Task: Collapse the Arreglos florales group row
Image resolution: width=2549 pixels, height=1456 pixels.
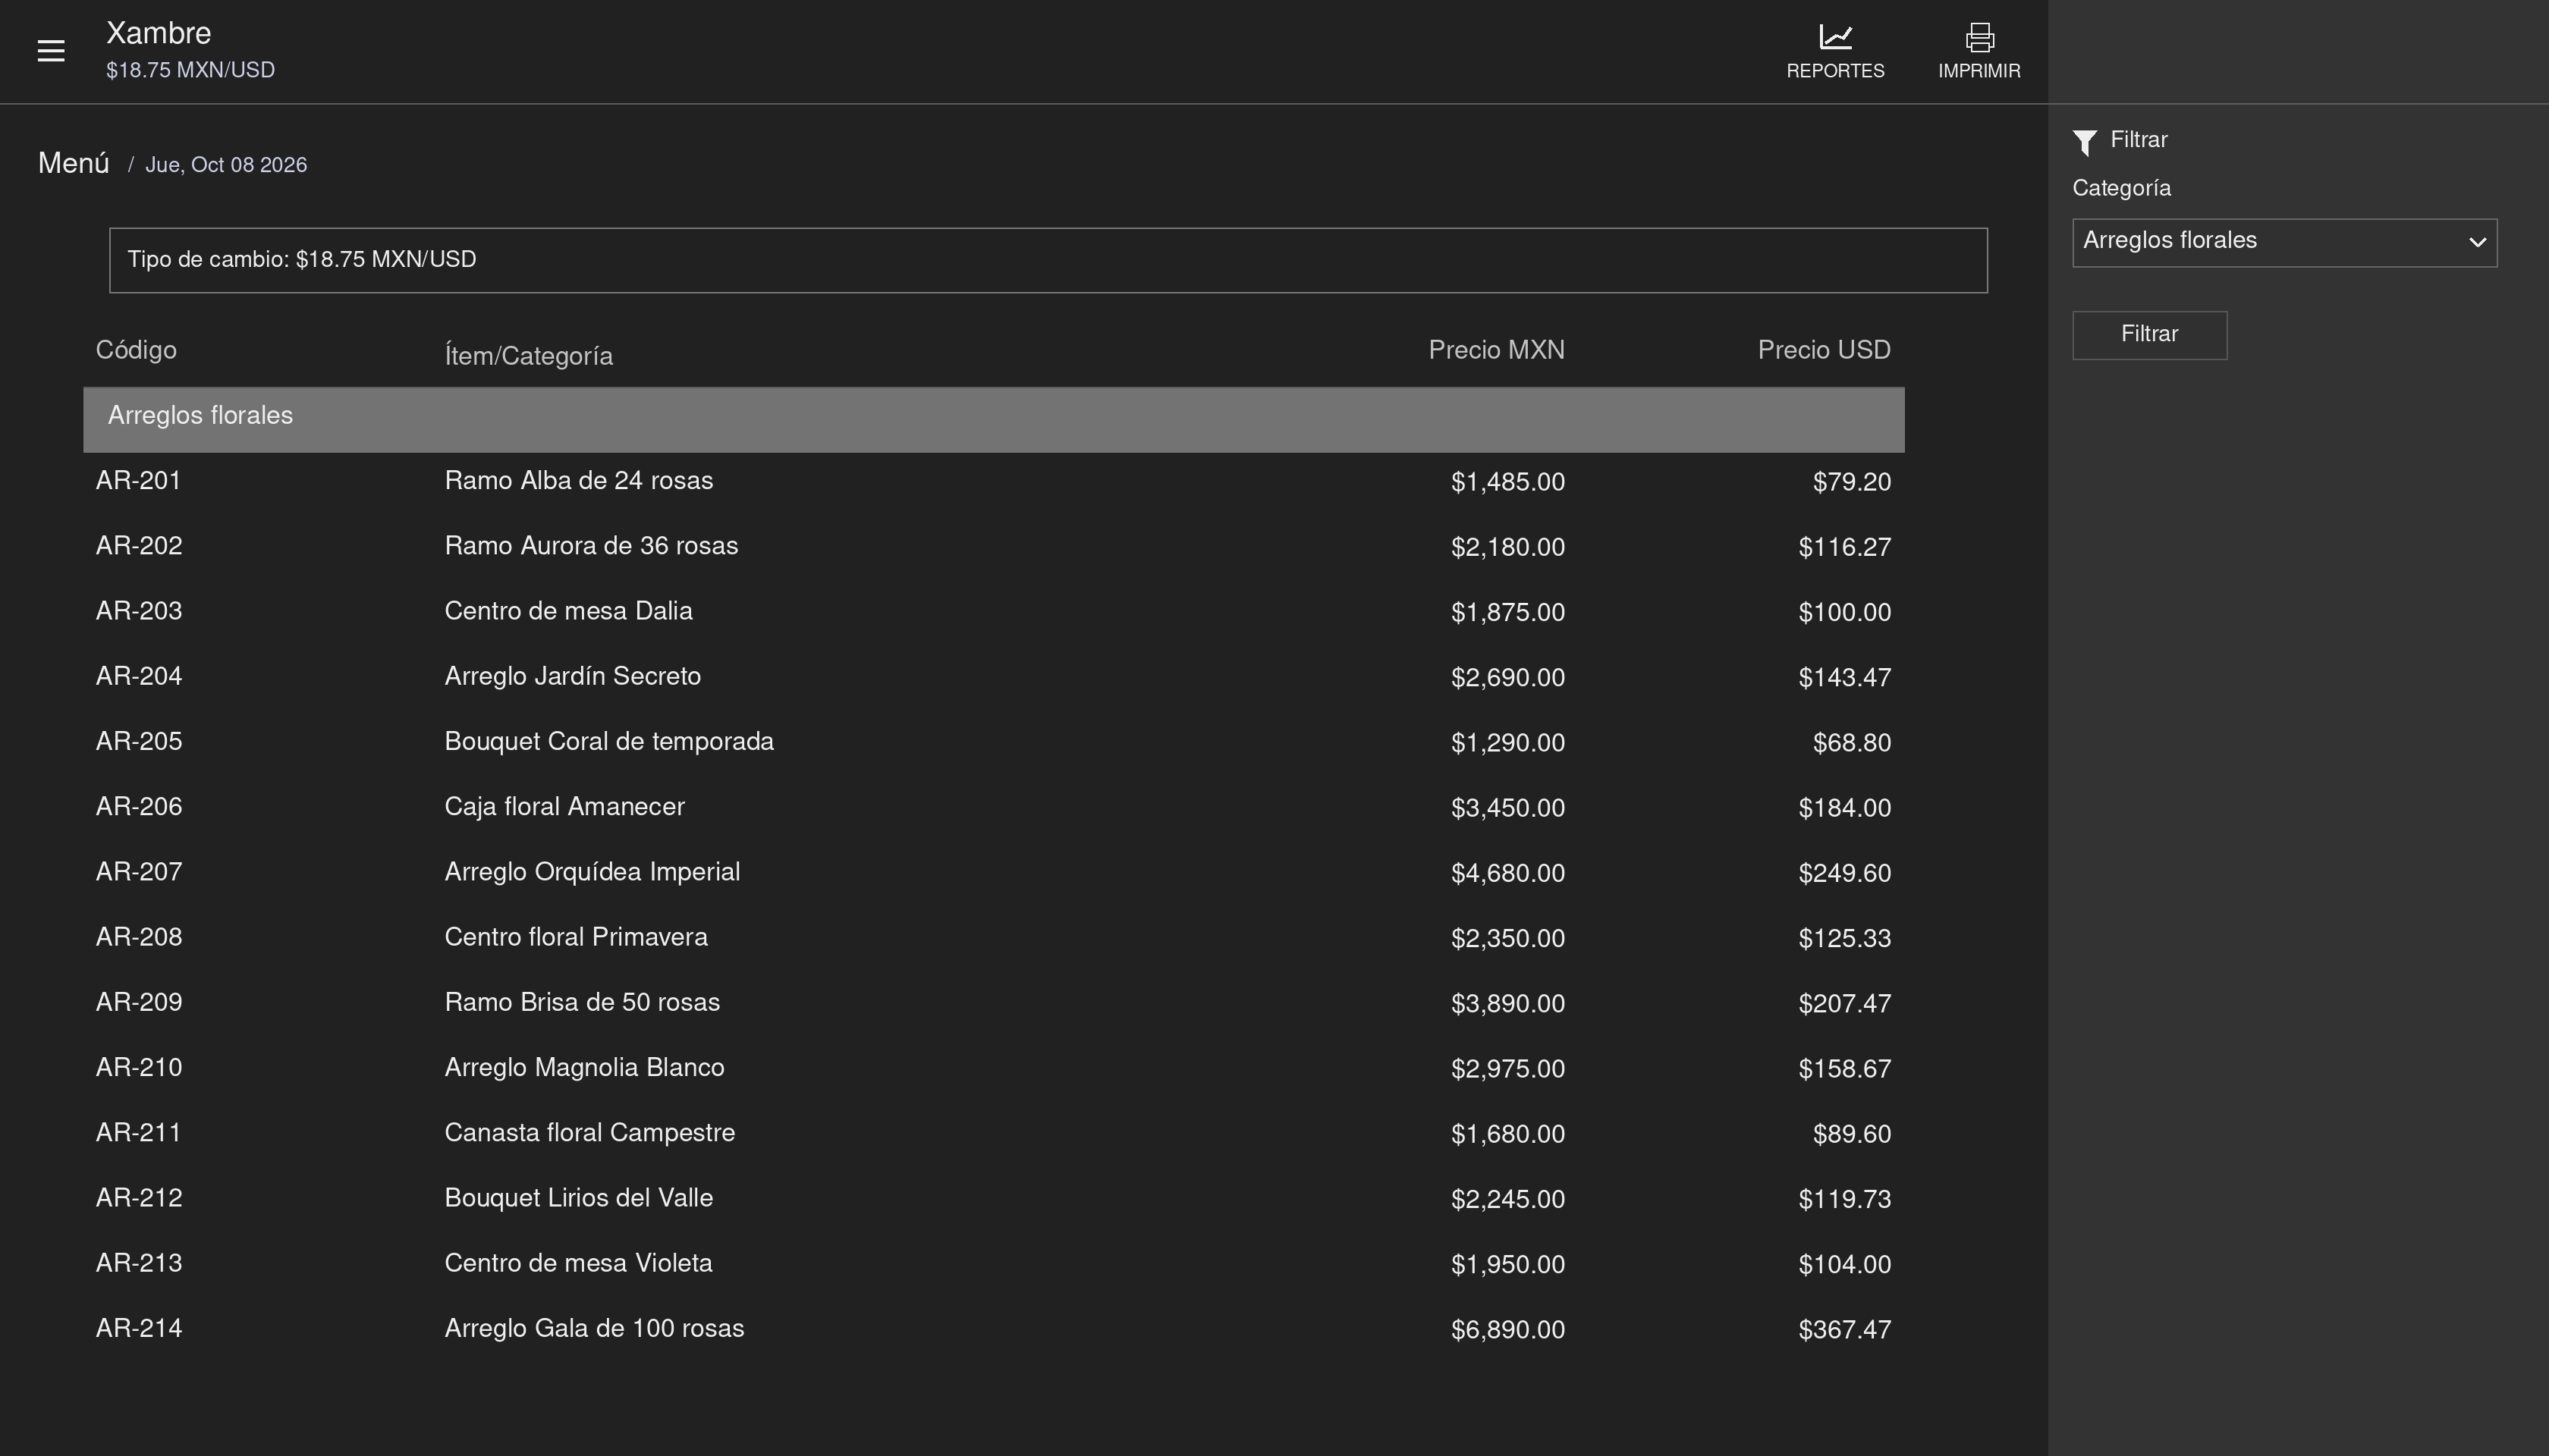Action: coord(993,419)
